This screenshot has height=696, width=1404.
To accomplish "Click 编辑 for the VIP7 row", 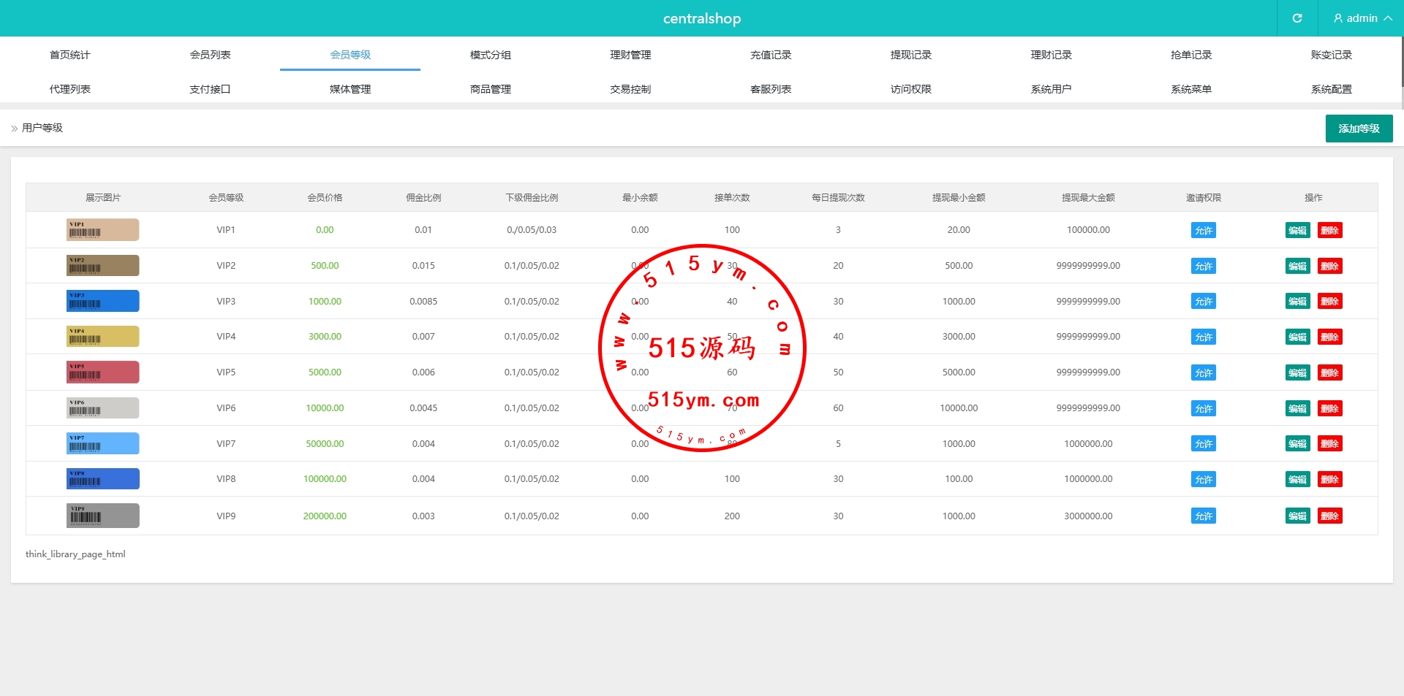I will pos(1297,444).
